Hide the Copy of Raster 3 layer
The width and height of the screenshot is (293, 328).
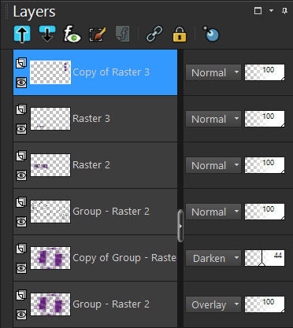21,83
